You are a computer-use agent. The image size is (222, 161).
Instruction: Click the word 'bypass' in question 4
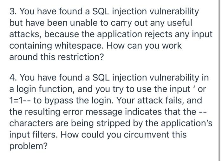58,101
